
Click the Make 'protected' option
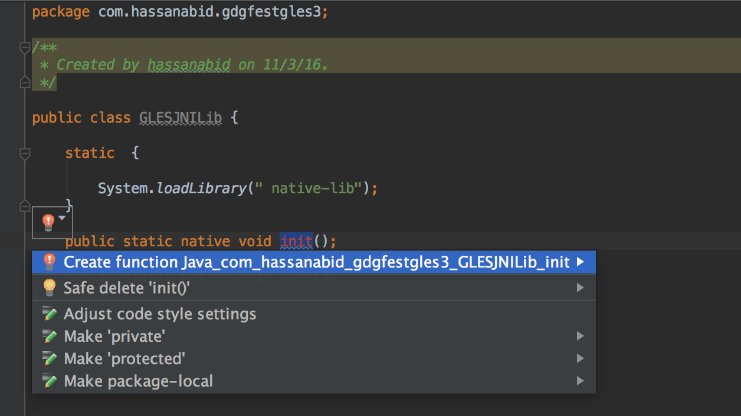point(124,358)
